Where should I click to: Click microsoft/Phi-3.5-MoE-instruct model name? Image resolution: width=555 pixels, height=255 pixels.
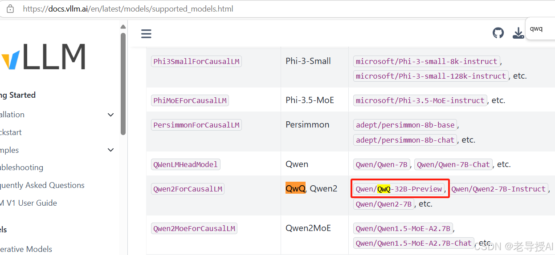(420, 100)
